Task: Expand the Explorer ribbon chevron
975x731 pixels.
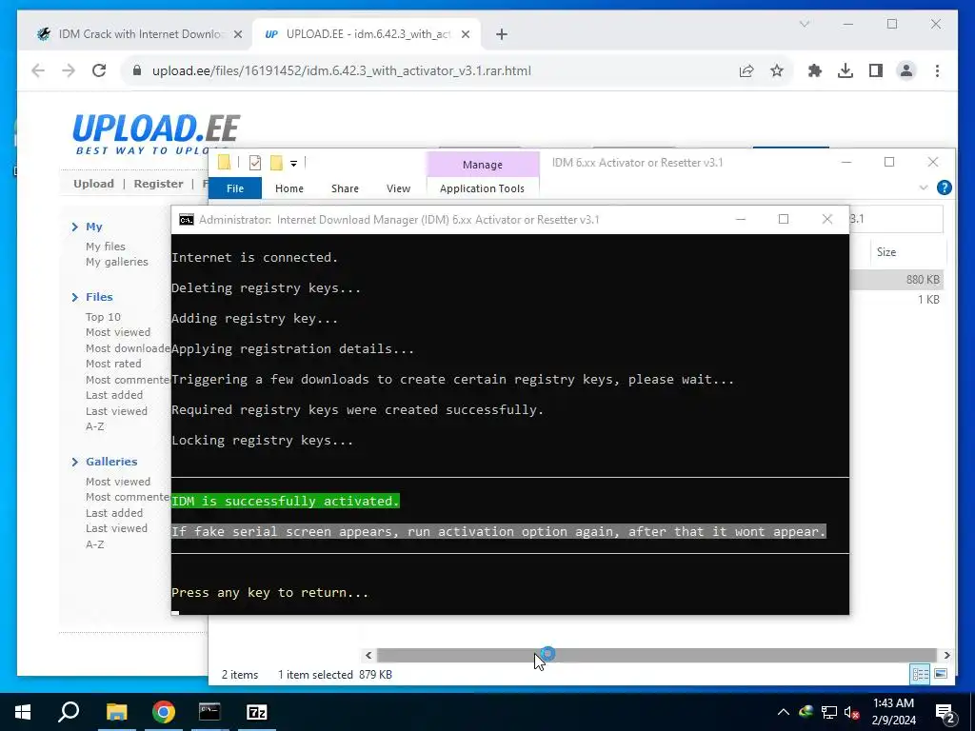Action: 924,188
